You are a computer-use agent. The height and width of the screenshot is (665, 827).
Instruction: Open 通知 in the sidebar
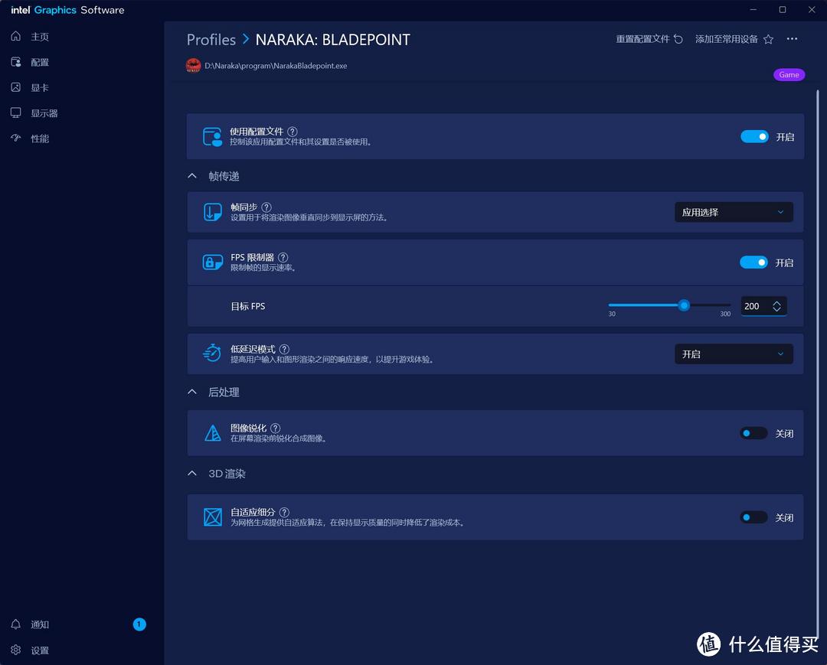coord(40,624)
